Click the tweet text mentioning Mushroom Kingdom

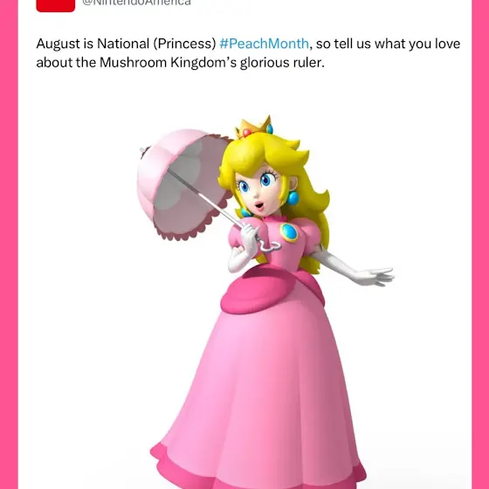click(x=248, y=53)
